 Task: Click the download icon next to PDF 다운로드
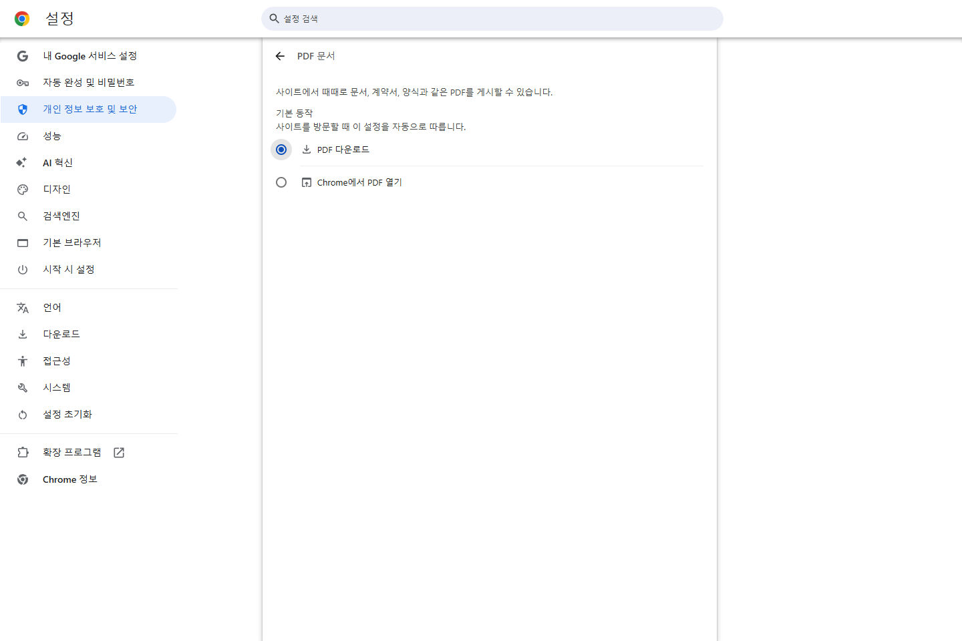tap(307, 150)
